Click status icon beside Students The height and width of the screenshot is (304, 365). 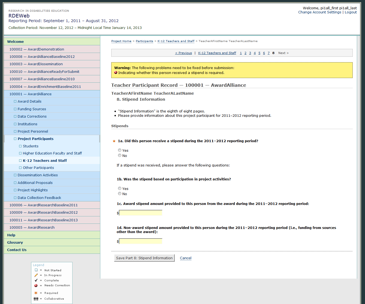pos(20,146)
